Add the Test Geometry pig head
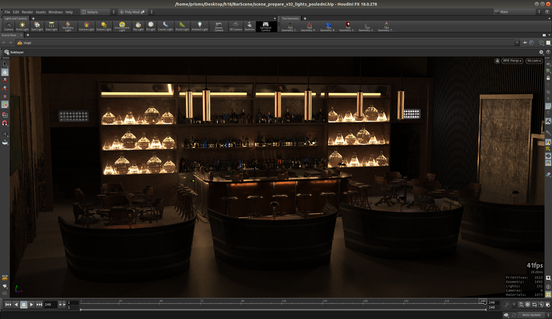552x319 pixels. (309, 27)
